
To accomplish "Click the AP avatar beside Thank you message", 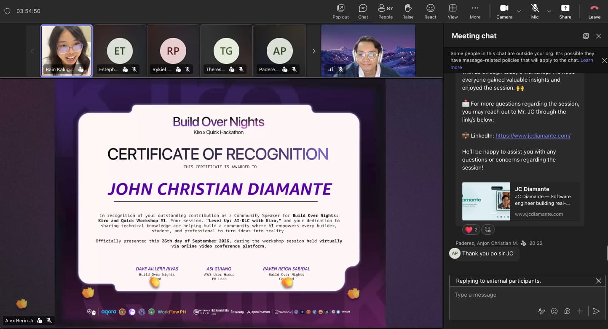I will [455, 253].
